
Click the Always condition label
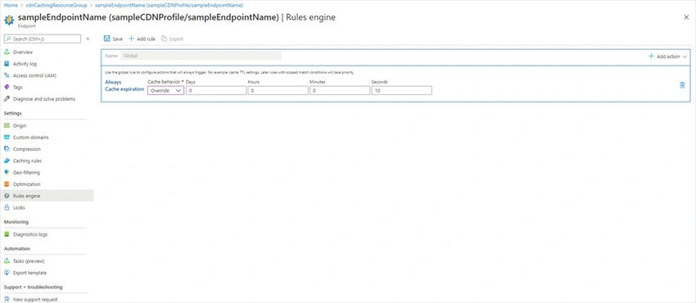tap(113, 82)
